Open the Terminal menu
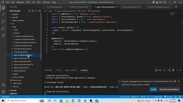 pyautogui.click(x=46, y=2)
